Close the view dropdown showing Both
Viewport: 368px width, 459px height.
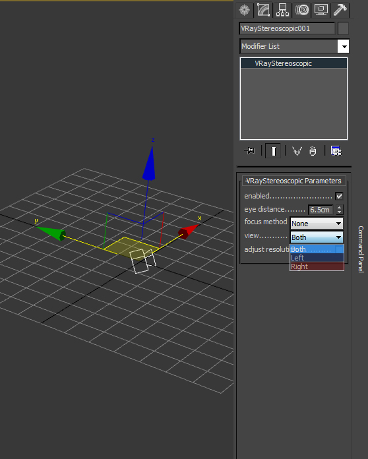click(317, 237)
